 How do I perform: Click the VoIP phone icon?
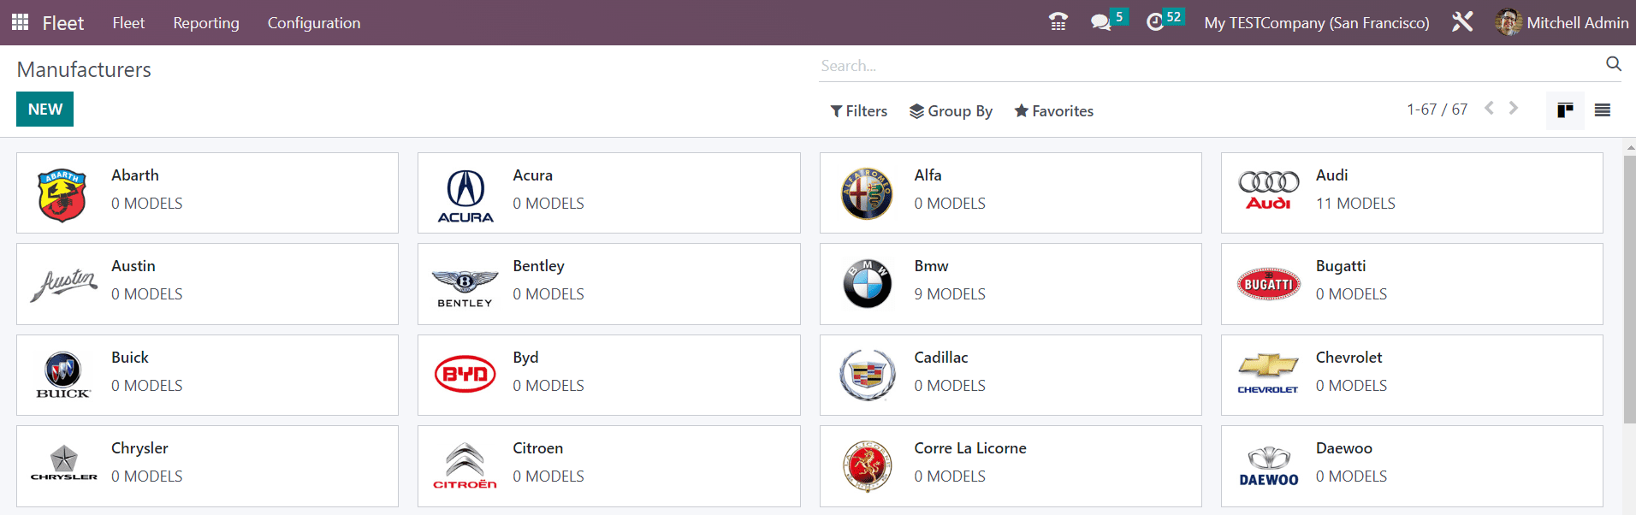click(x=1058, y=22)
